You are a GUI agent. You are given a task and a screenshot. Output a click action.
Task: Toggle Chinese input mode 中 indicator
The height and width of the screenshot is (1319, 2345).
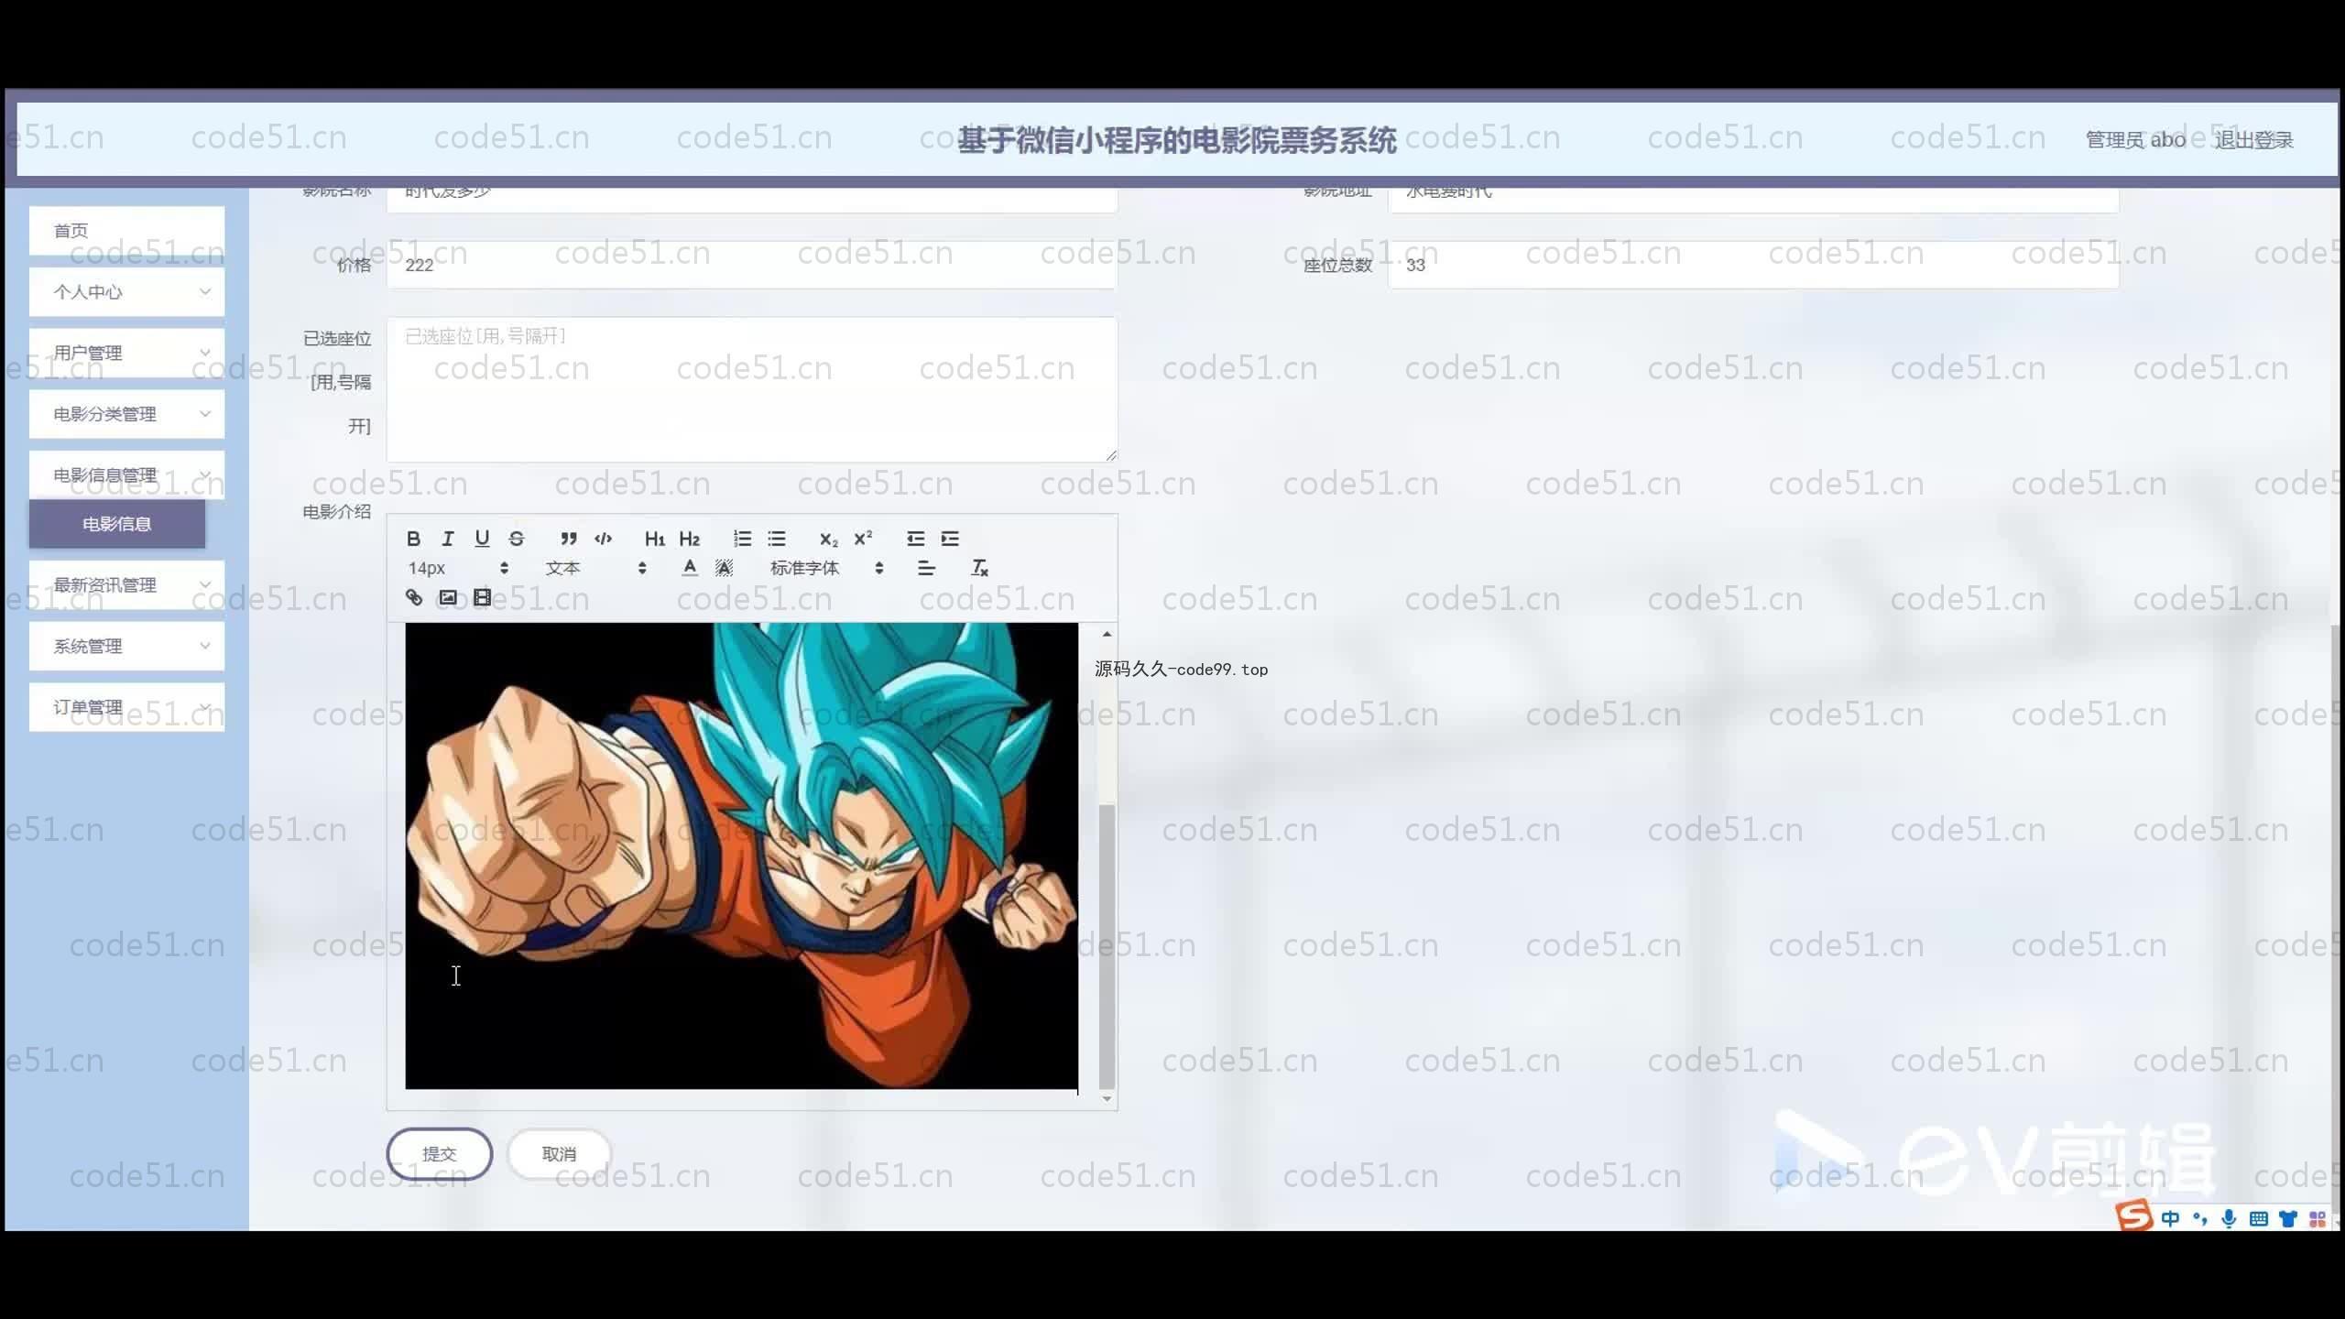pos(2170,1218)
